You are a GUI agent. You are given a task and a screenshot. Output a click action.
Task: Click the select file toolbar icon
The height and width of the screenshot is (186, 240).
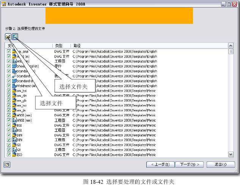[8, 37]
